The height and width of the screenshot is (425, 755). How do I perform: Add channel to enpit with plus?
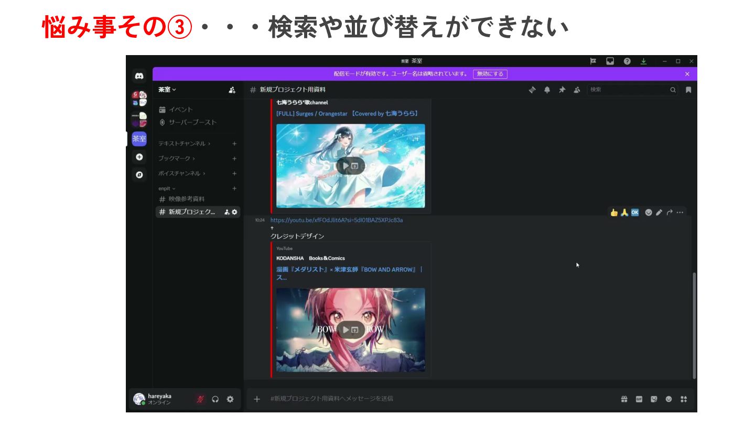point(234,188)
